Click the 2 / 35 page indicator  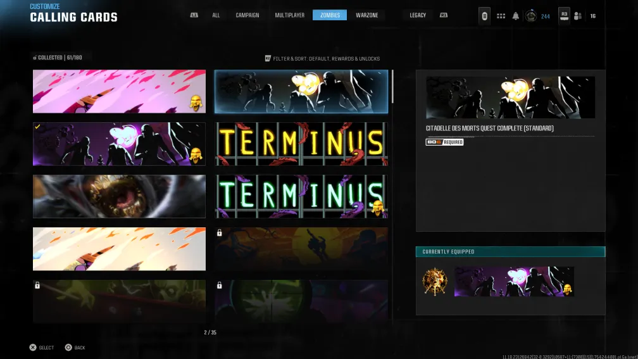[210, 332]
